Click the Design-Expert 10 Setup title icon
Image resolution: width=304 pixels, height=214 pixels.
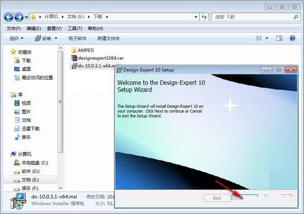point(119,70)
